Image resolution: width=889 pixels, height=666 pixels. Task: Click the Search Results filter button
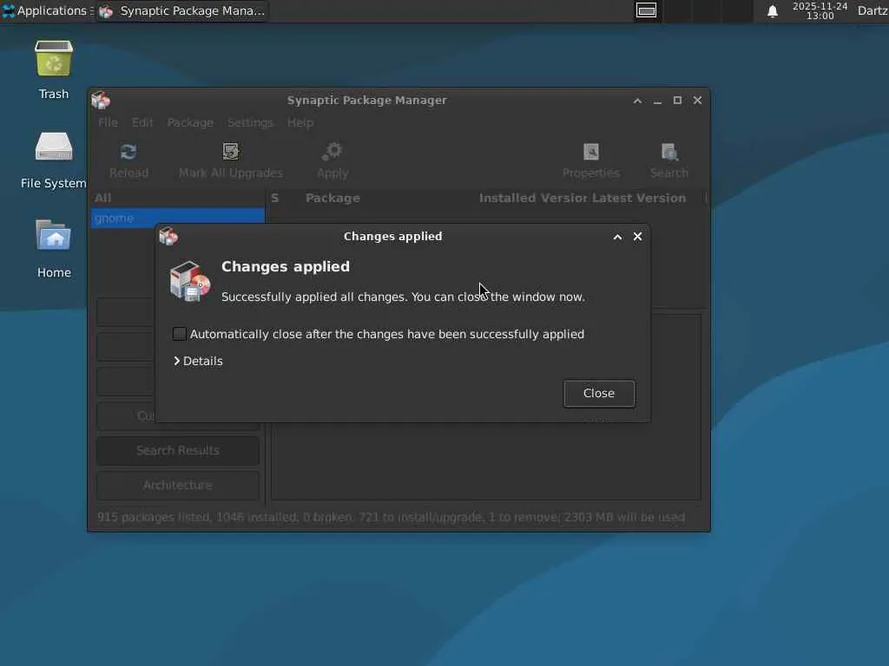[177, 450]
